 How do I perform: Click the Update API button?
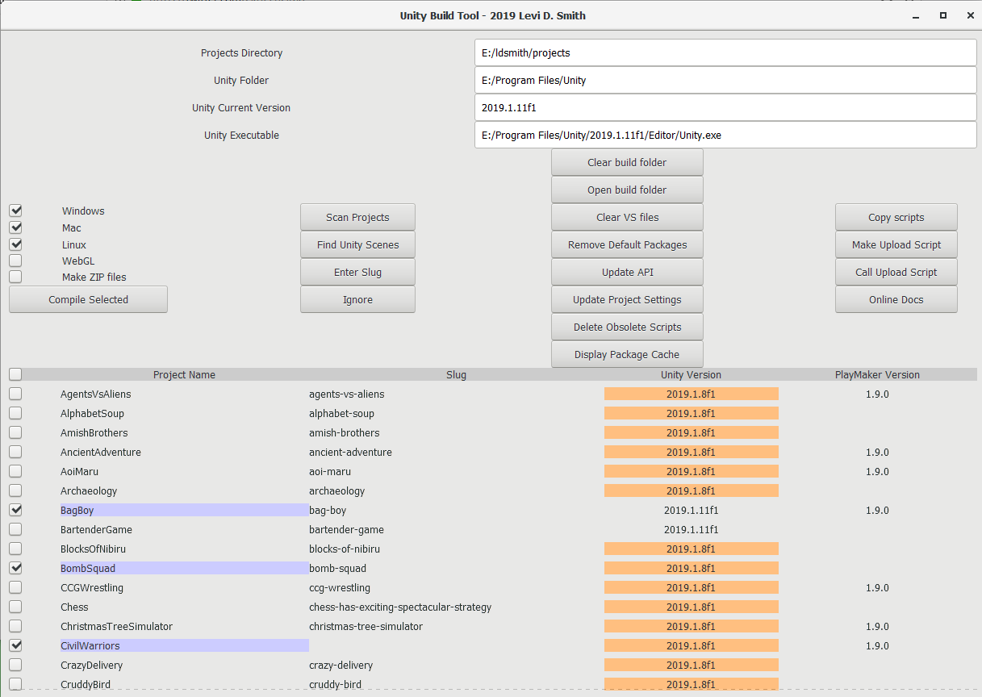pyautogui.click(x=626, y=272)
